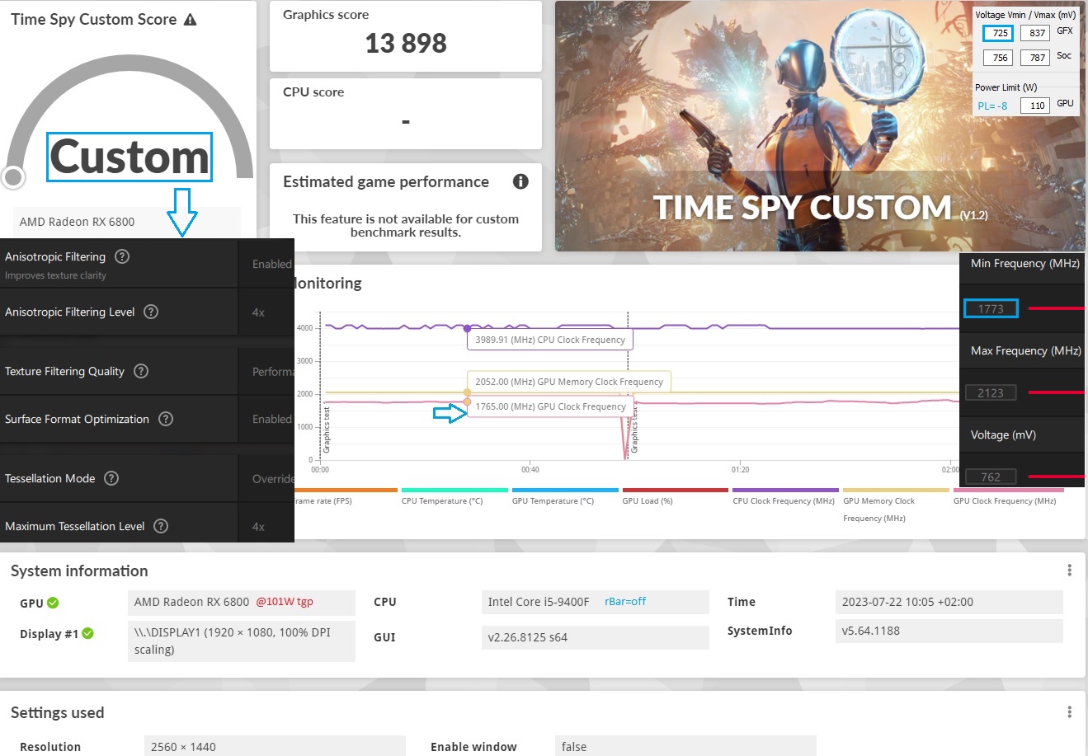The image size is (1088, 756).
Task: Click the GFX Vmax voltage field 837
Action: click(1036, 33)
